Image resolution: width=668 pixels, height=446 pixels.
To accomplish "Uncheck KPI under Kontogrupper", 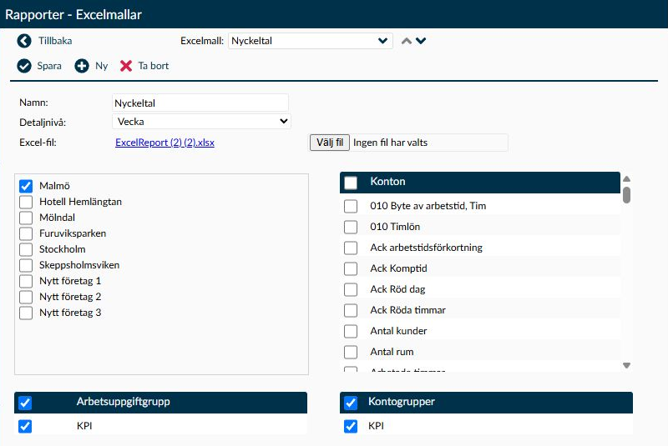I will [351, 426].
